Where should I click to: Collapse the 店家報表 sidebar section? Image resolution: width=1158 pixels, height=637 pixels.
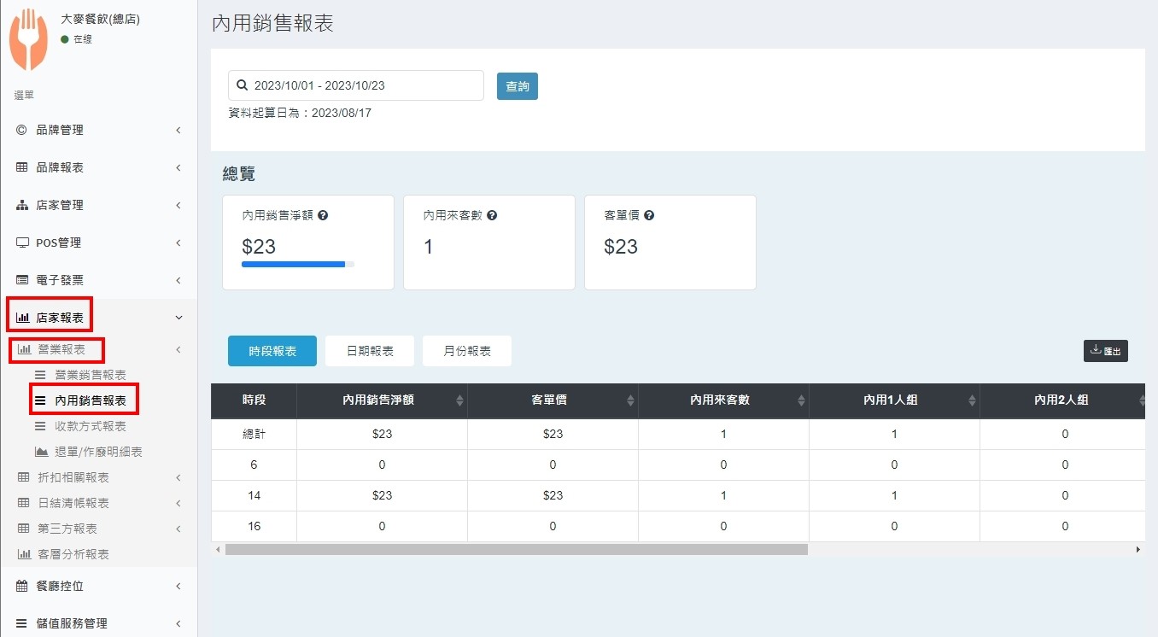point(98,318)
